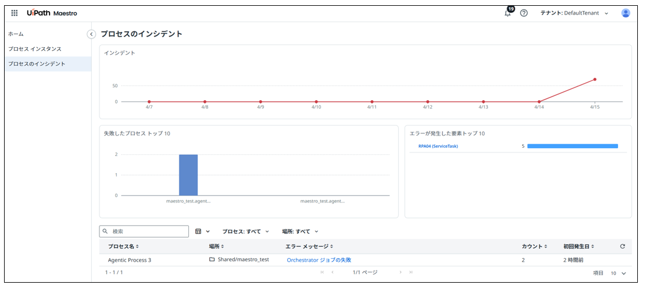This screenshot has height=292, width=646.
Task: Select プロセス インスタンス in the sidebar
Action: coord(35,49)
